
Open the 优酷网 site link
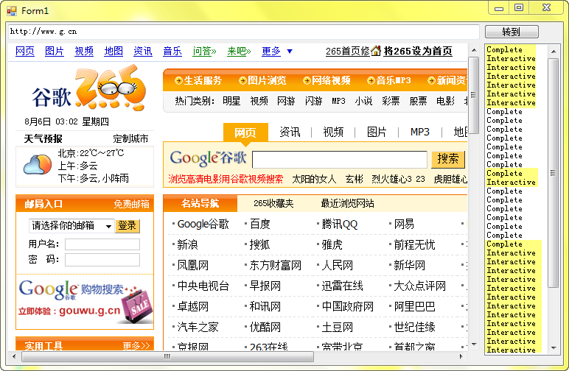(265, 328)
